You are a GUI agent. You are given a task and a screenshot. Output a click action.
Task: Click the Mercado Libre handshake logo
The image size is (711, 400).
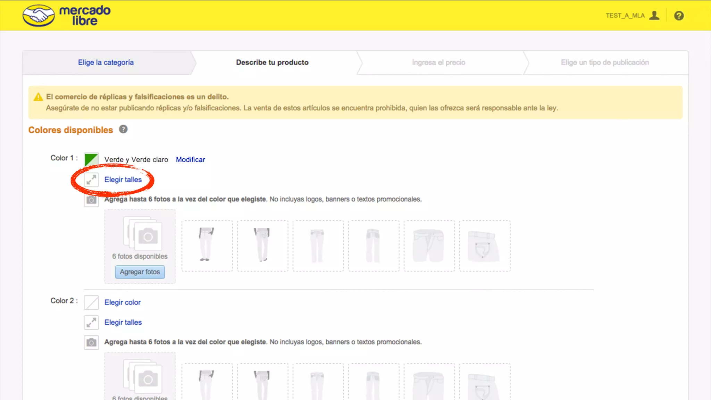[39, 16]
